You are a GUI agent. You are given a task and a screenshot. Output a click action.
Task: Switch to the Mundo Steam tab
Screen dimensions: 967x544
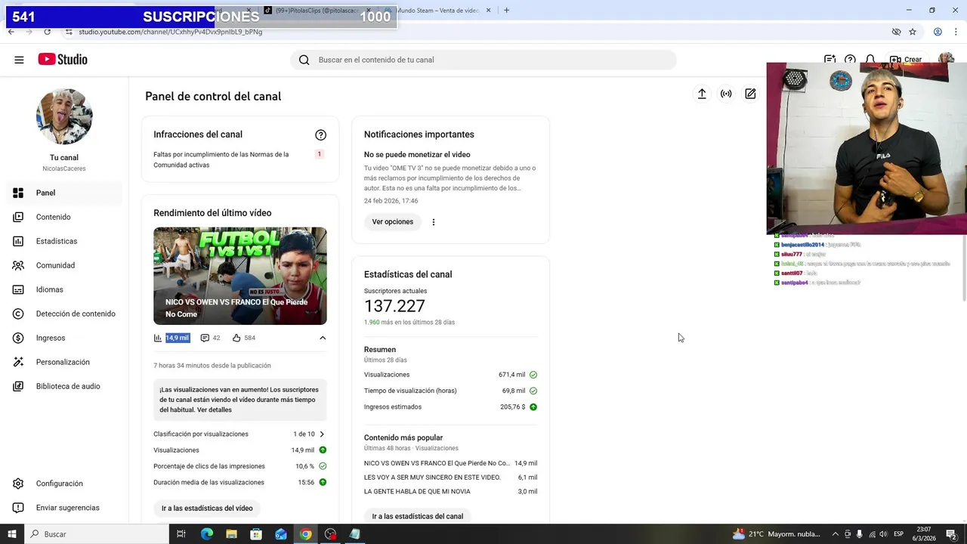pos(438,11)
